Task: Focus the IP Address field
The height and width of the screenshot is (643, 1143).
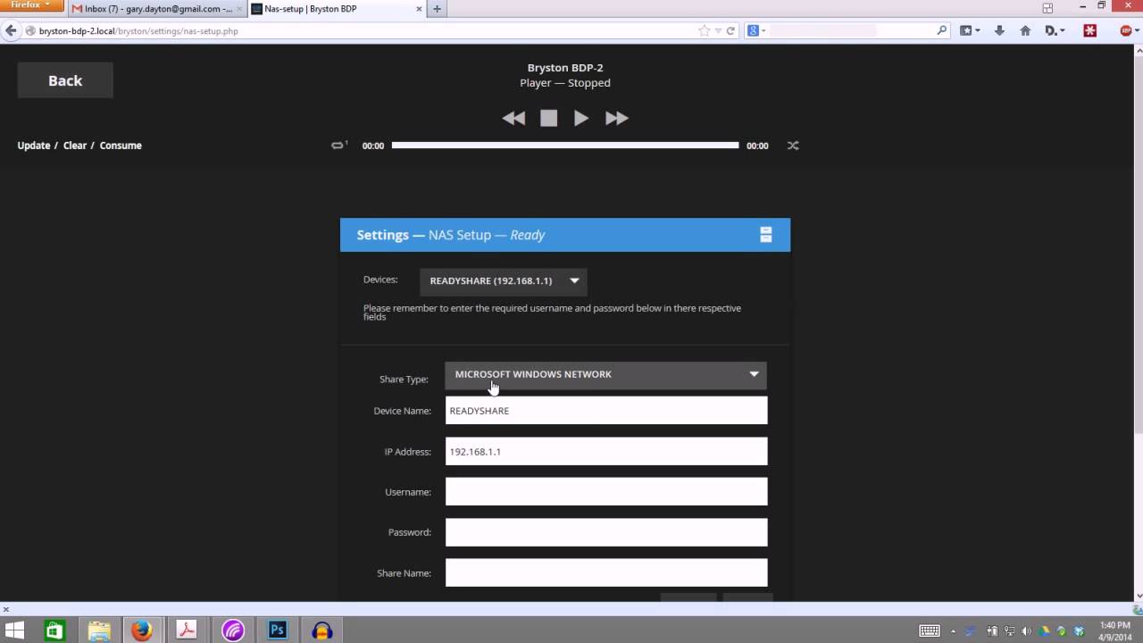Action: pos(606,451)
